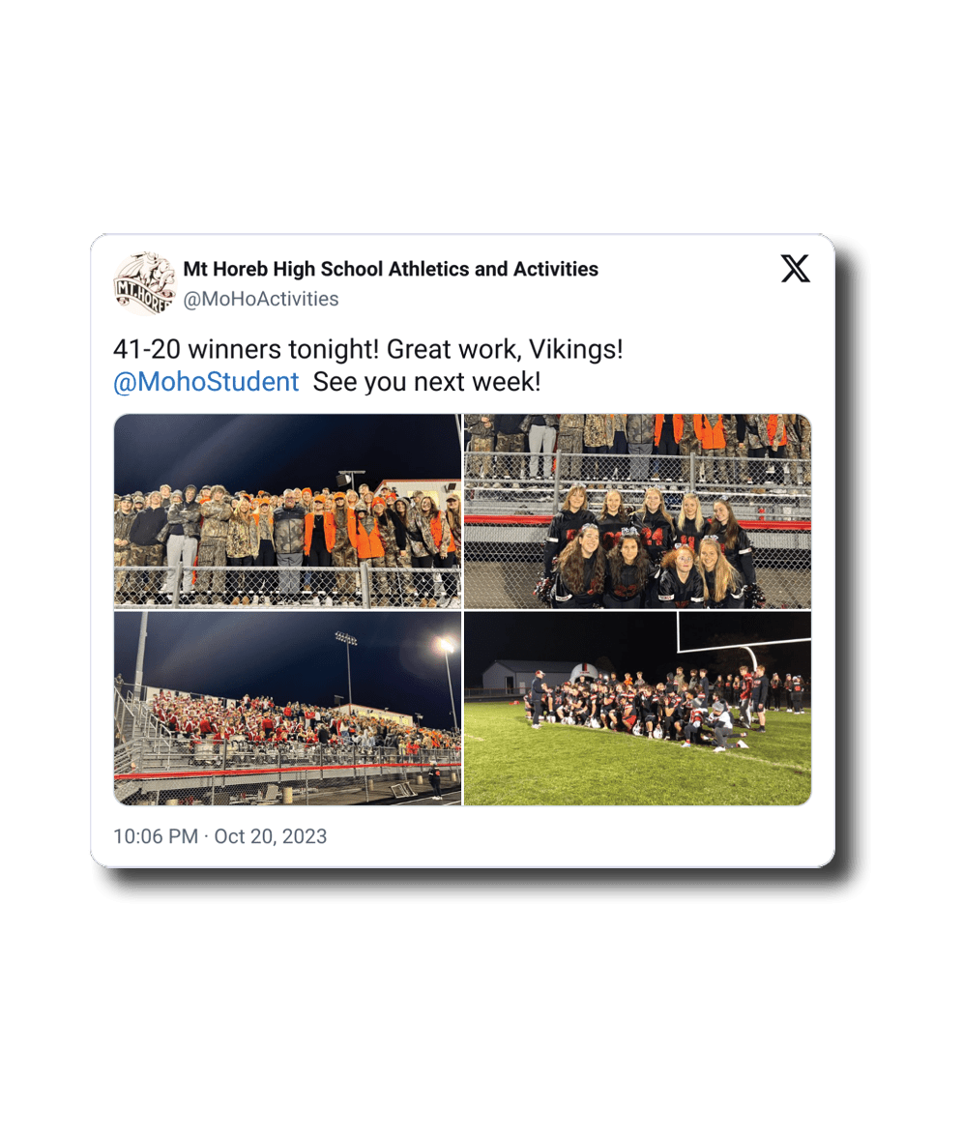The height and width of the screenshot is (1138, 963).
Task: Click the MT. HOREB text on the avatar
Action: pos(142,295)
